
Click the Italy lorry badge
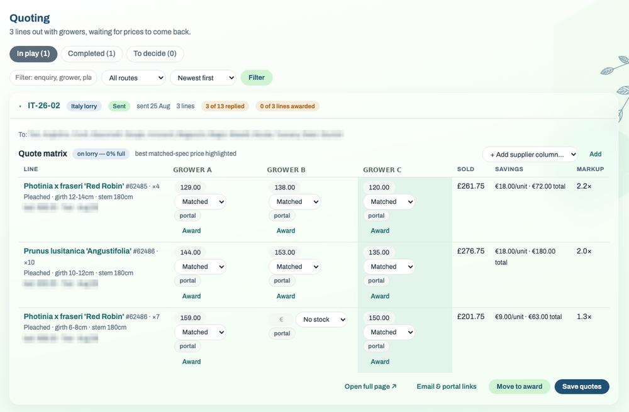point(84,106)
